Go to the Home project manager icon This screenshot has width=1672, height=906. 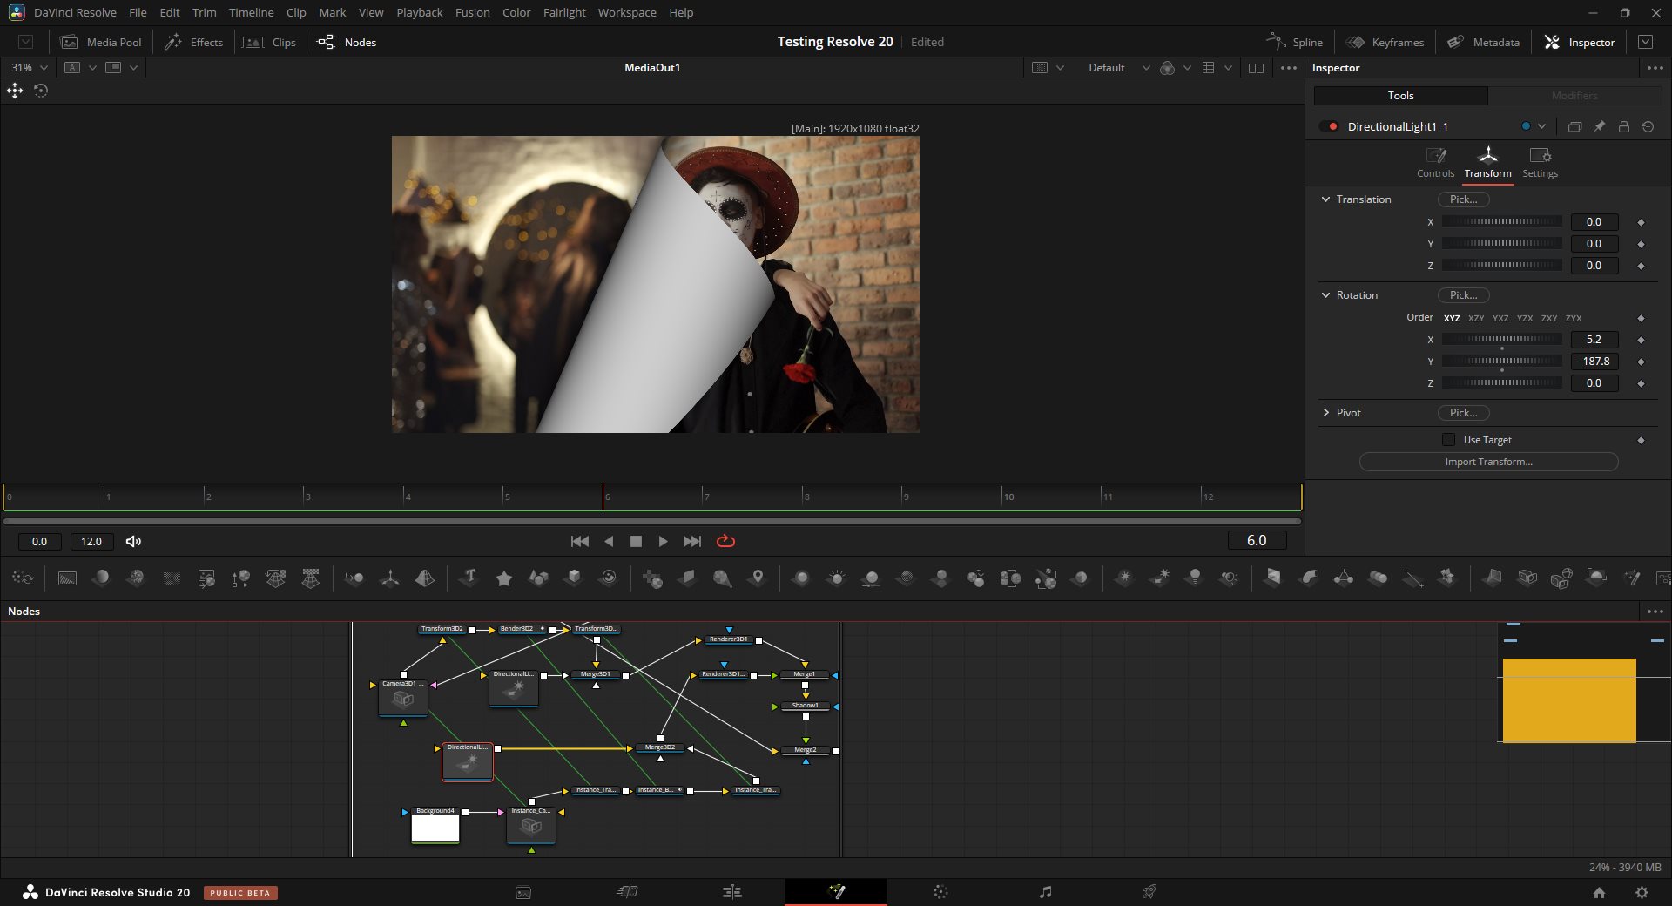coord(1599,892)
